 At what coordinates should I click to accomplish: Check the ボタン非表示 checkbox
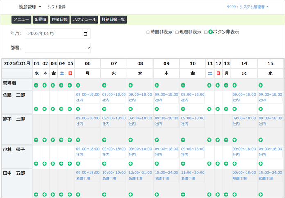coord(206,32)
